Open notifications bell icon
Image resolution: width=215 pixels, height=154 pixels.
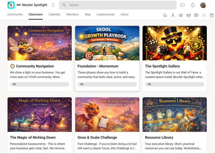(x=193, y=5)
